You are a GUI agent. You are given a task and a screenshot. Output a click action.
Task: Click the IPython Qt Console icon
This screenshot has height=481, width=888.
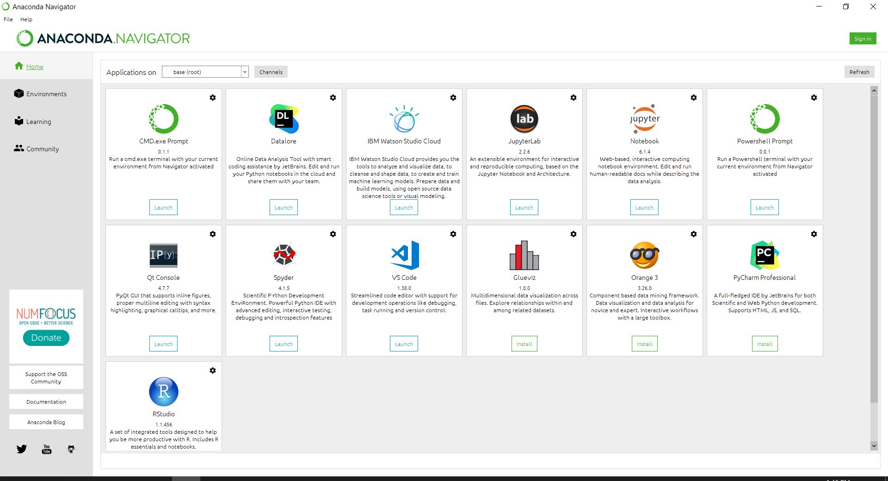(164, 255)
